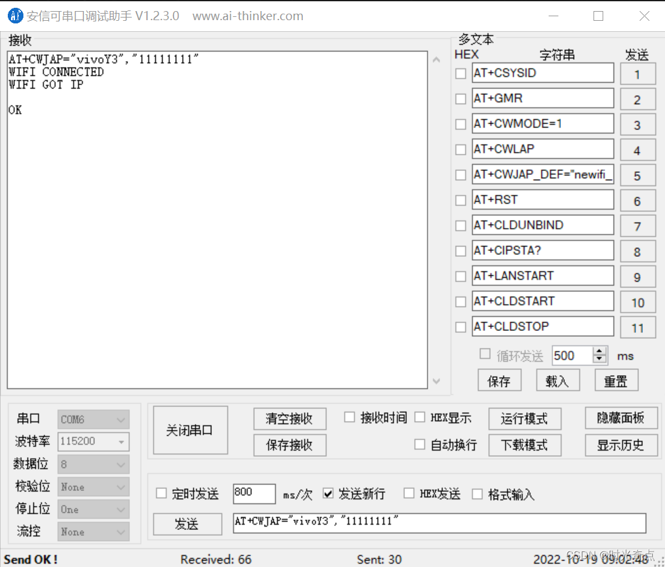The height and width of the screenshot is (567, 665).
Task: Open the 数据位 data bits dropdown
Action: coord(94,464)
